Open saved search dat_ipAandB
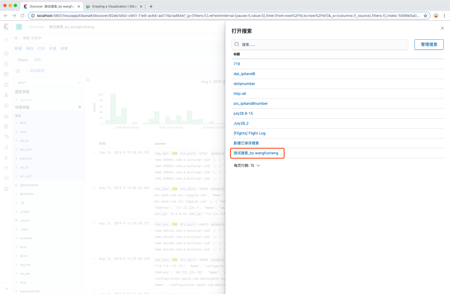Viewport: 450px width, 294px height. pos(244,74)
